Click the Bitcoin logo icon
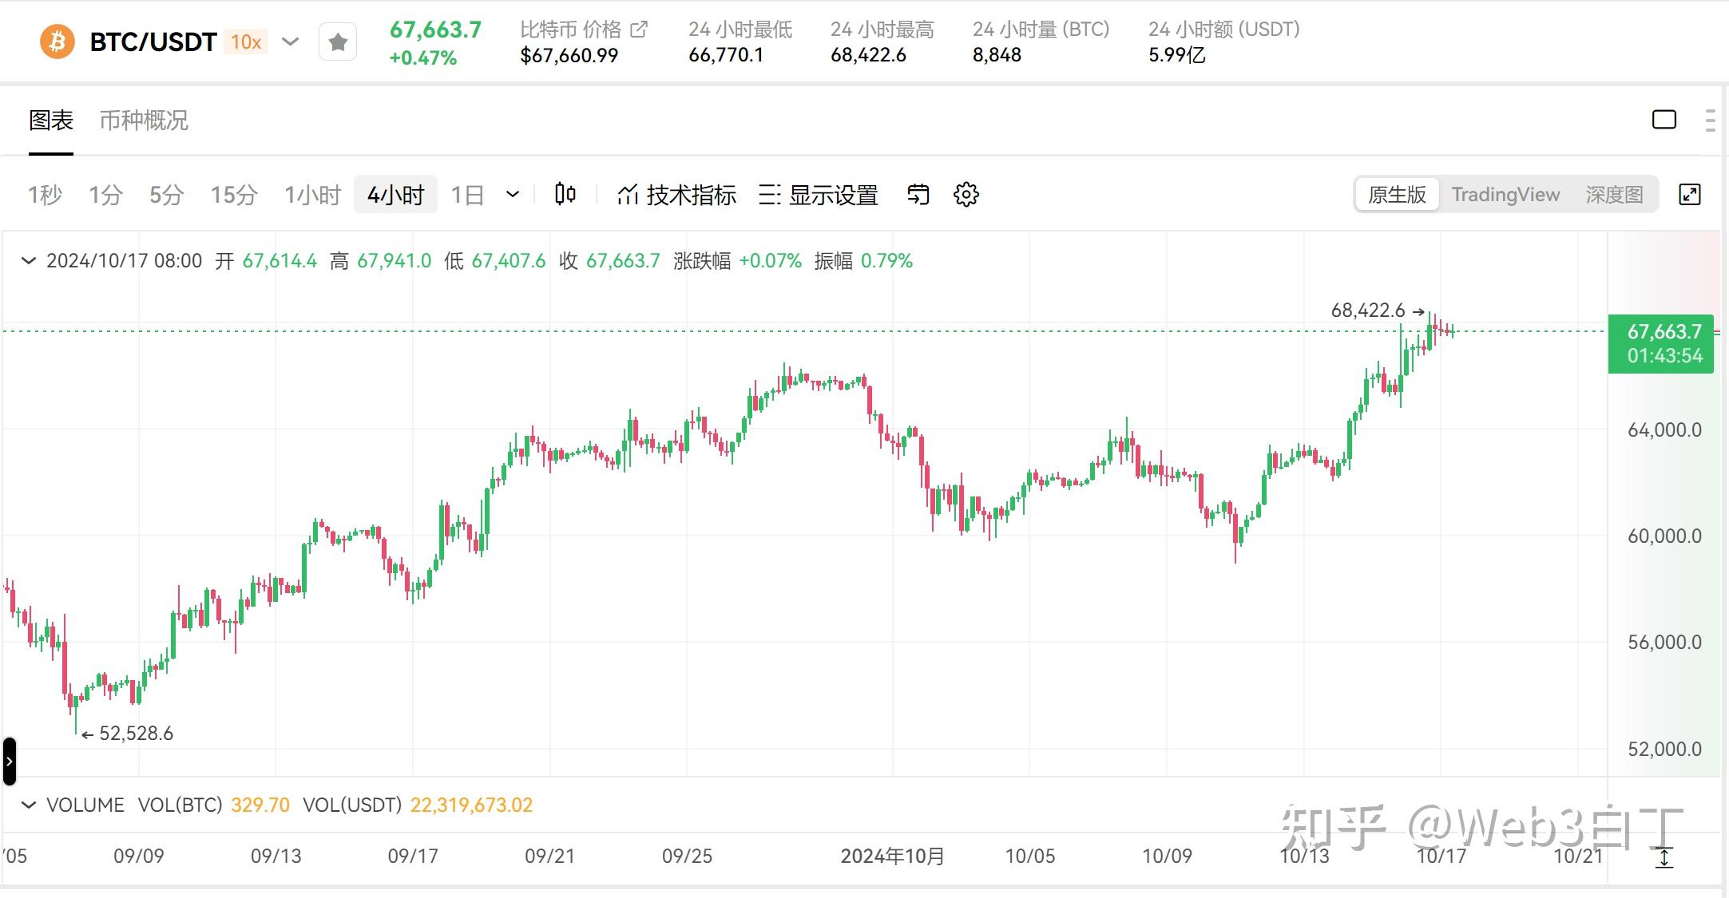The width and height of the screenshot is (1729, 898). tap(57, 42)
